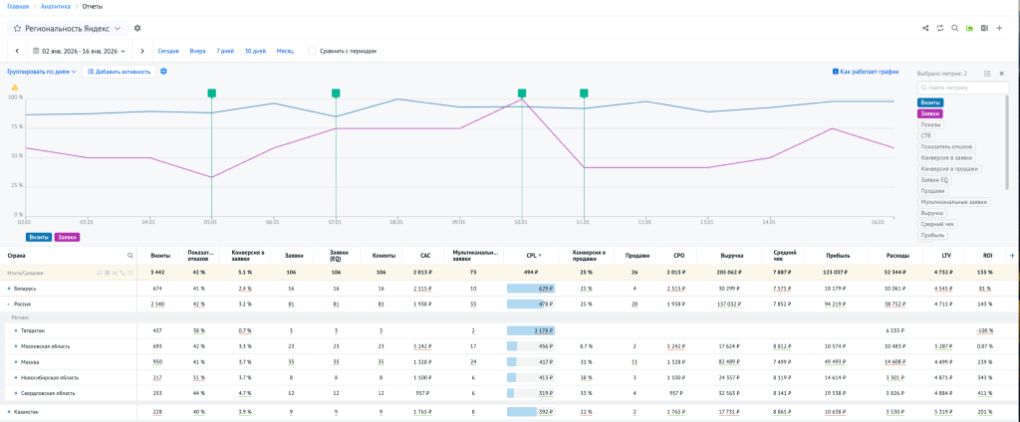Click the star to favorite the report

17,29
